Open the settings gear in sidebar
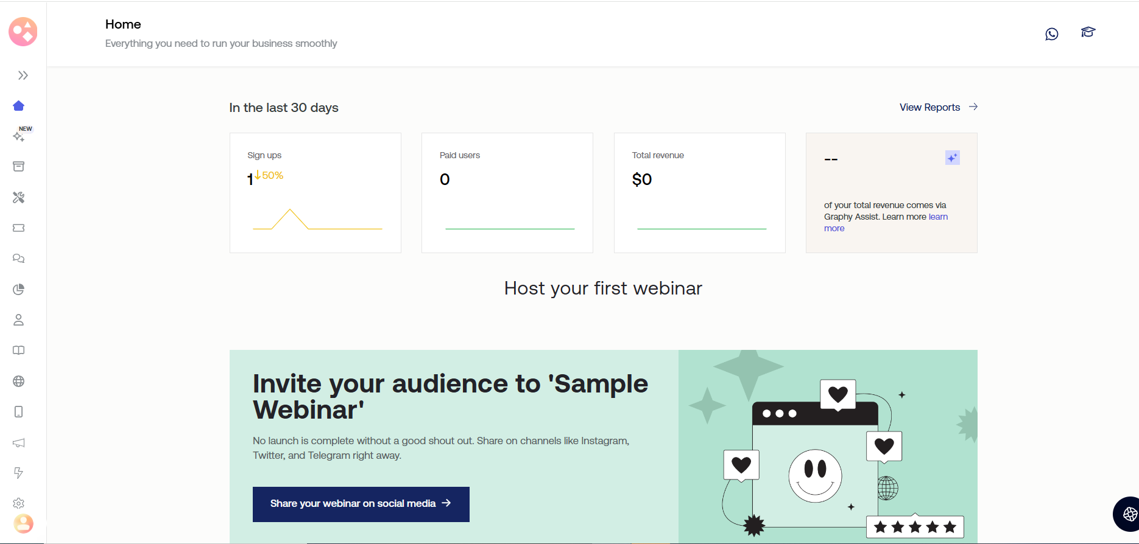The height and width of the screenshot is (544, 1139). click(x=19, y=503)
